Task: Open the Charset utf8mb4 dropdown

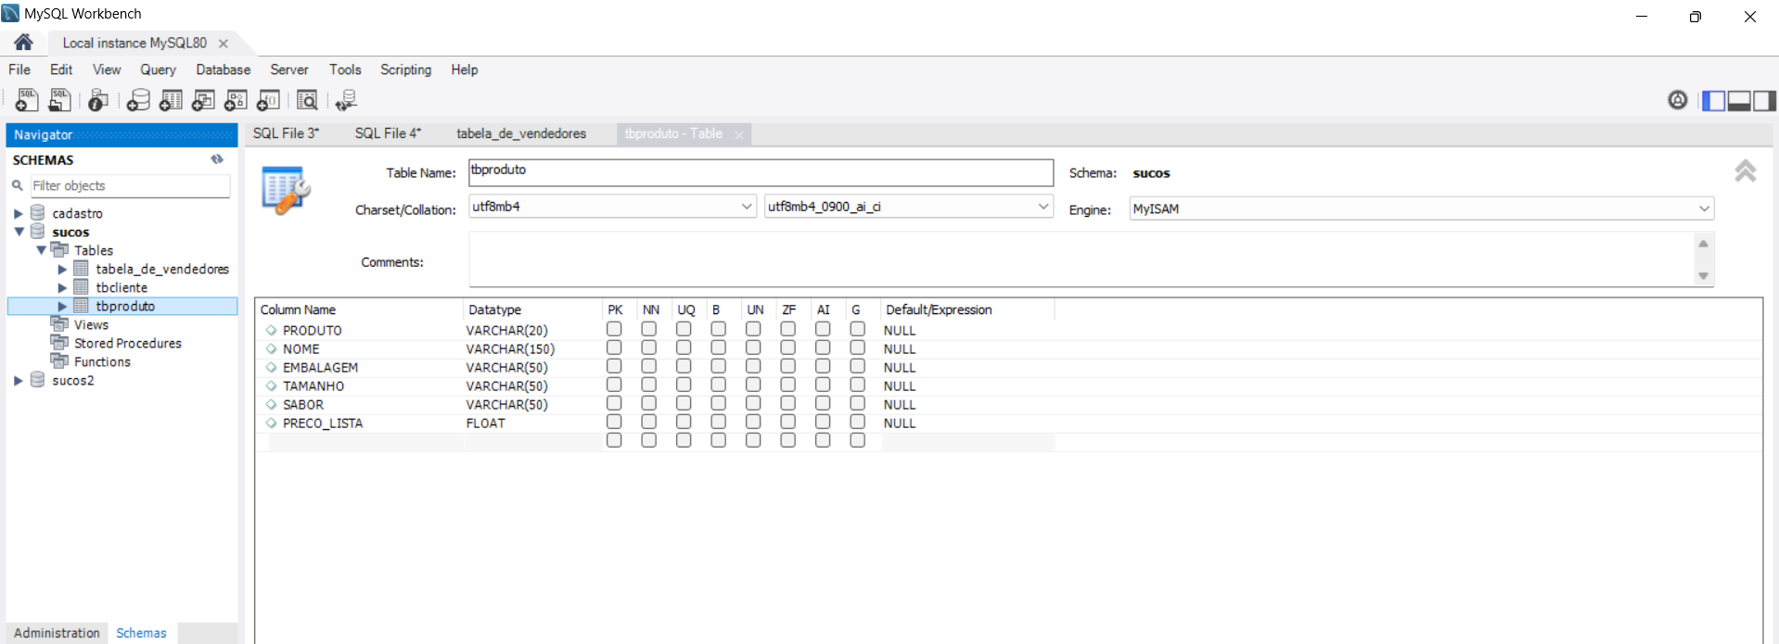Action: point(747,207)
